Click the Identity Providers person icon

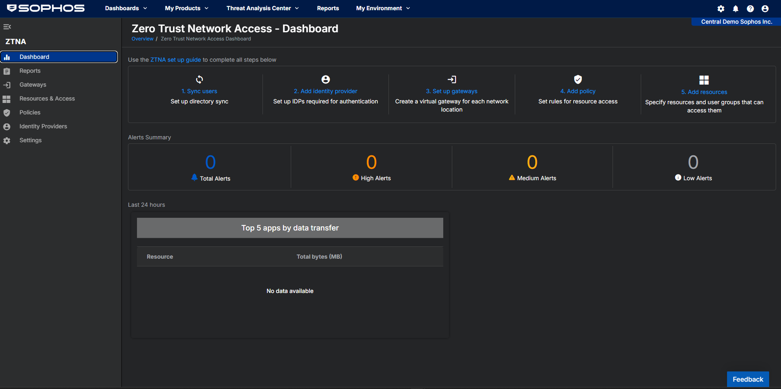pyautogui.click(x=7, y=127)
